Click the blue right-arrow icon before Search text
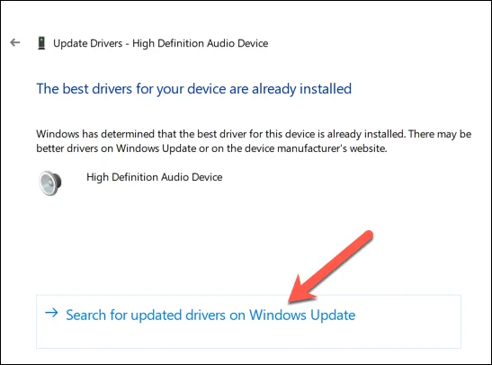This screenshot has height=365, width=492. click(51, 313)
